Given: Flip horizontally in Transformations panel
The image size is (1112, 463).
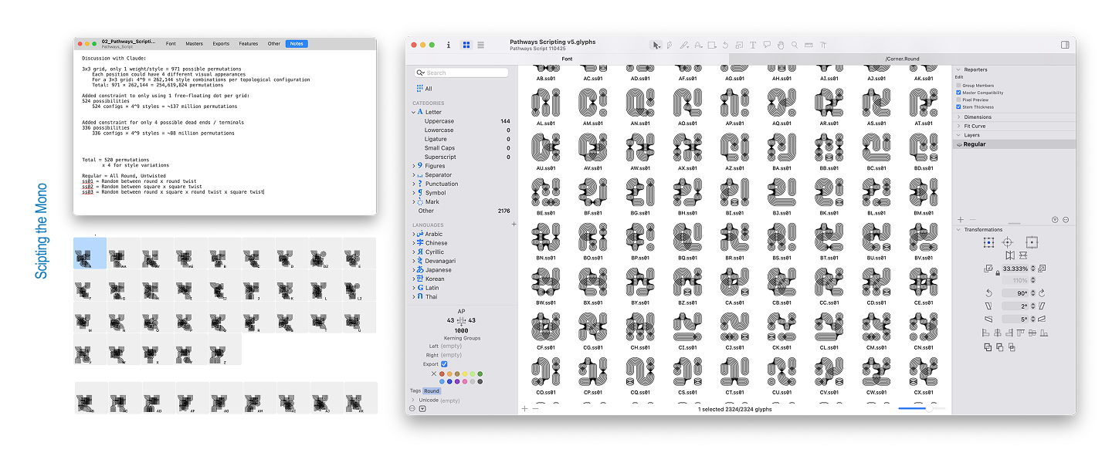Looking at the screenshot, I should point(1010,255).
